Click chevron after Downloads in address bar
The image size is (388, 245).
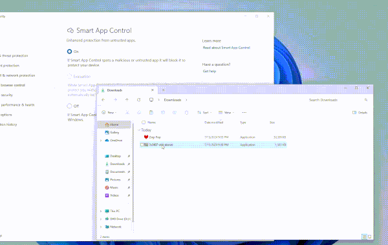pyautogui.click(x=186, y=100)
